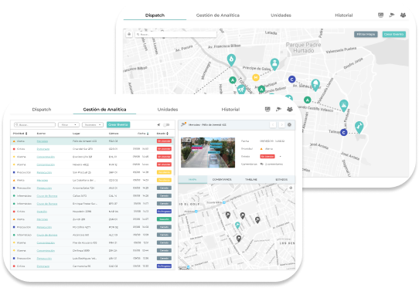Sort the table by Prioridad column
419x288 pixels.
click(x=20, y=133)
